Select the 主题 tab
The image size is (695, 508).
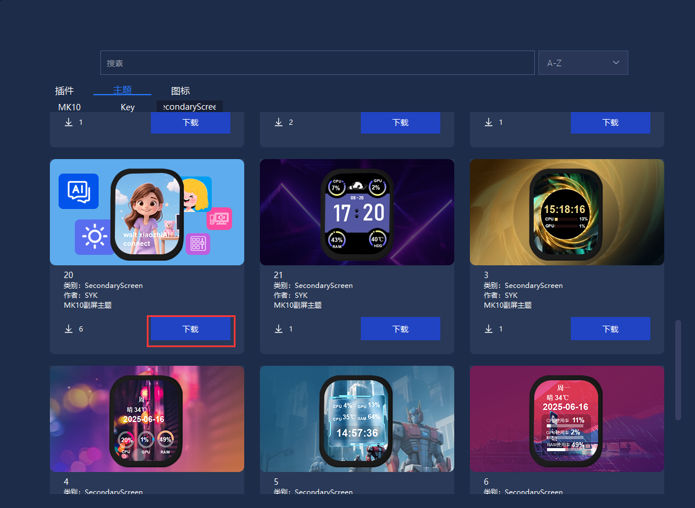click(122, 89)
